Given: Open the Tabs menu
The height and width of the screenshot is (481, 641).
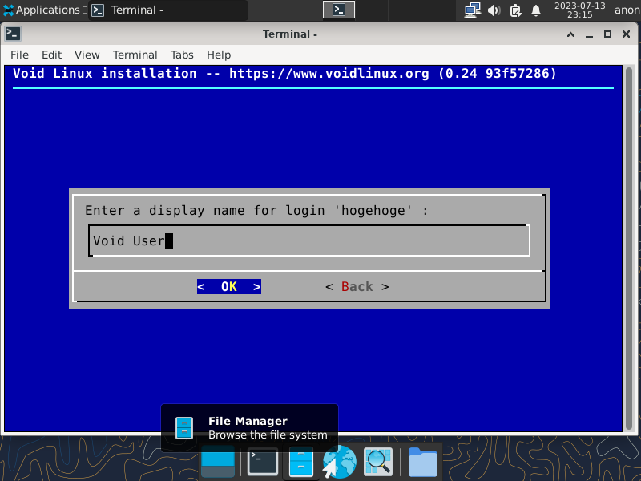Looking at the screenshot, I should coord(182,55).
